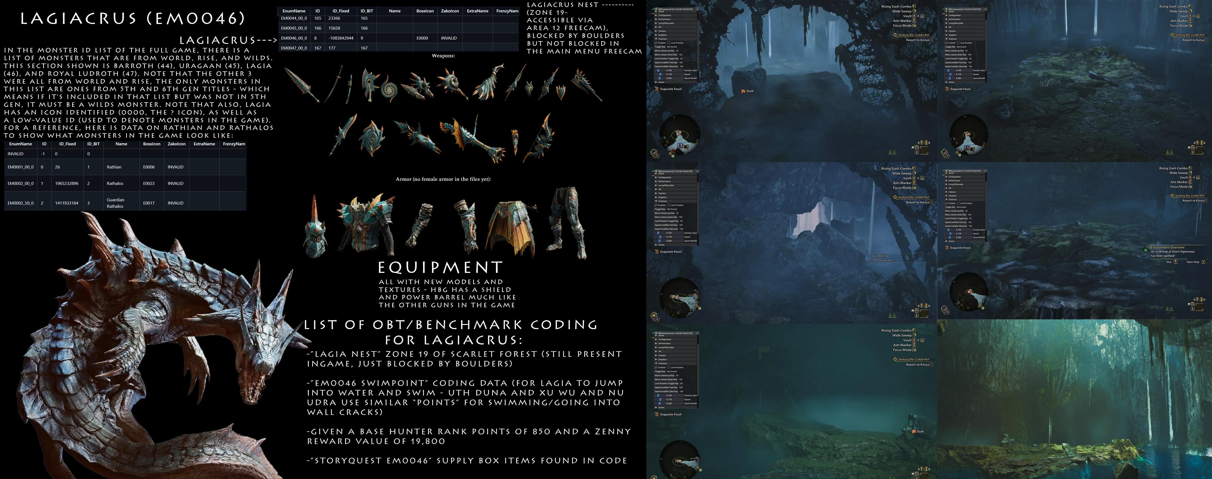Click Dusk icon in top-left game screenshot
This screenshot has width=1212, height=479.
click(743, 91)
